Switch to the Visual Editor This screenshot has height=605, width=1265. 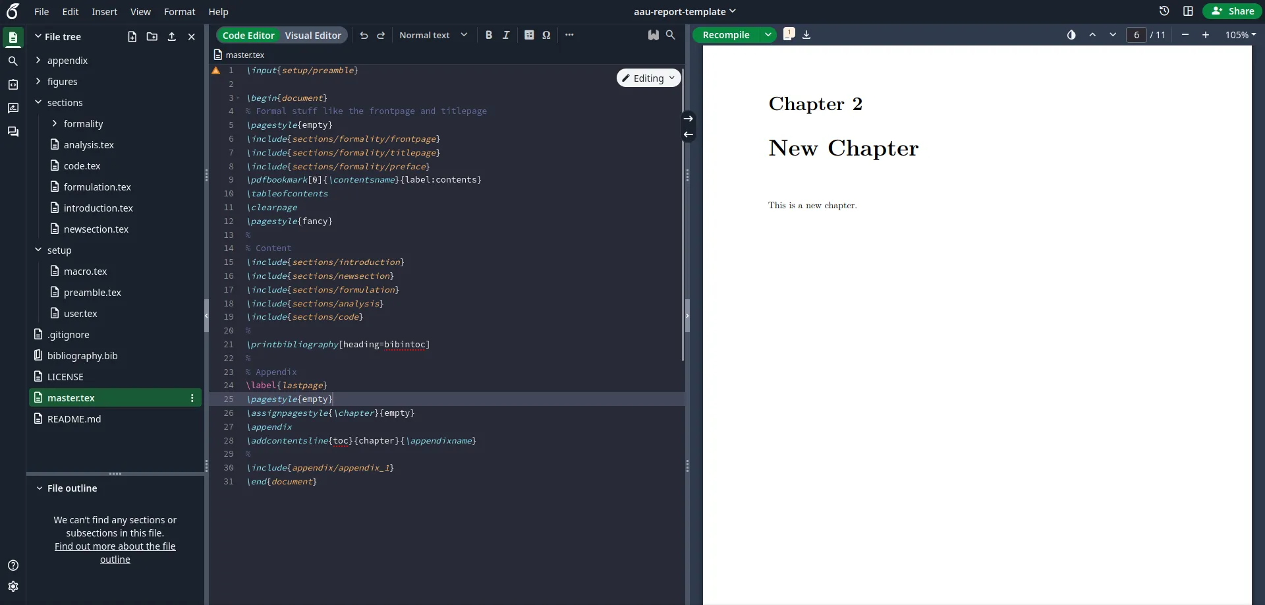[313, 35]
